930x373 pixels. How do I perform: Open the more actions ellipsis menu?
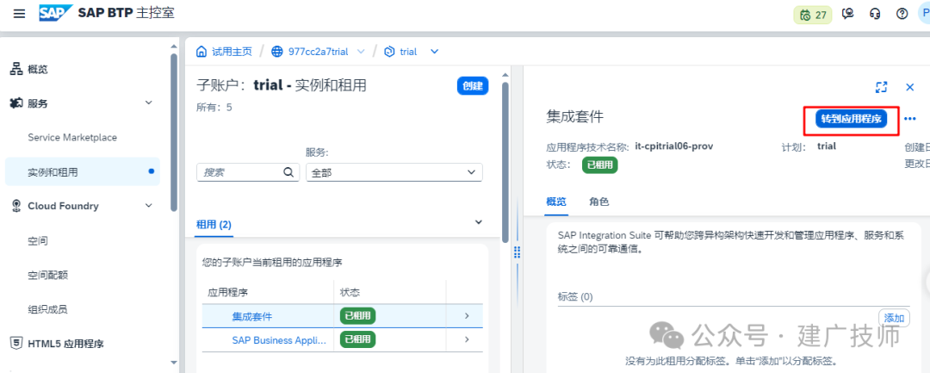coord(910,119)
